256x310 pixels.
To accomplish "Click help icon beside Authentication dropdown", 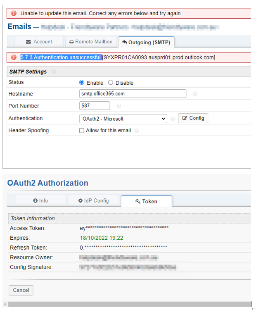I will coord(173,119).
